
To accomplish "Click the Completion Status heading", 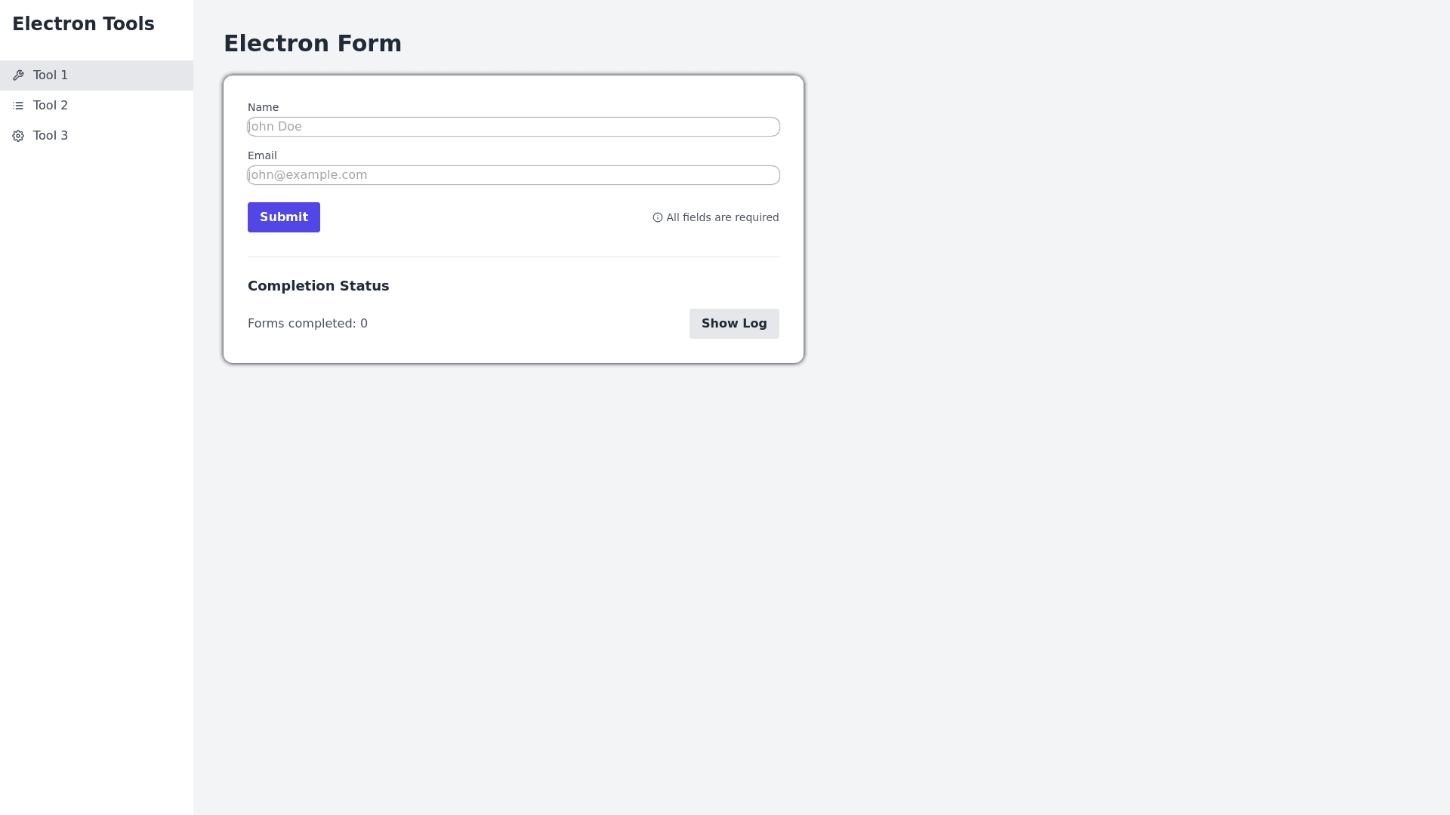I will pyautogui.click(x=318, y=286).
